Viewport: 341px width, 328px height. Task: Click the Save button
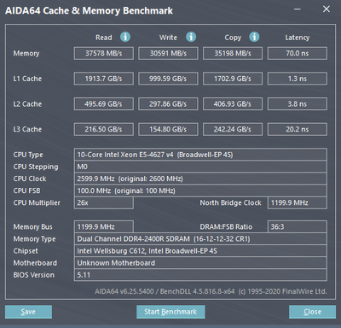[x=28, y=312]
